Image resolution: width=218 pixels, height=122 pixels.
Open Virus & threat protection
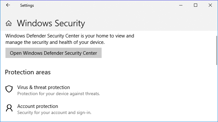[44, 87]
